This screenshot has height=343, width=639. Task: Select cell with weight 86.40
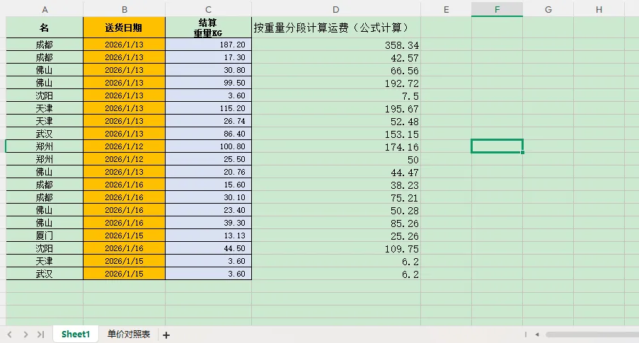[208, 134]
